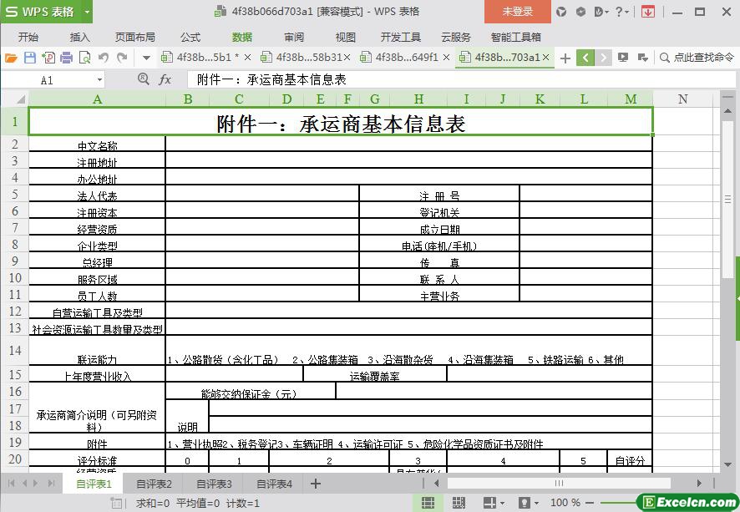Click the horizontal scrollbar thumb
740x512 pixels.
559,484
